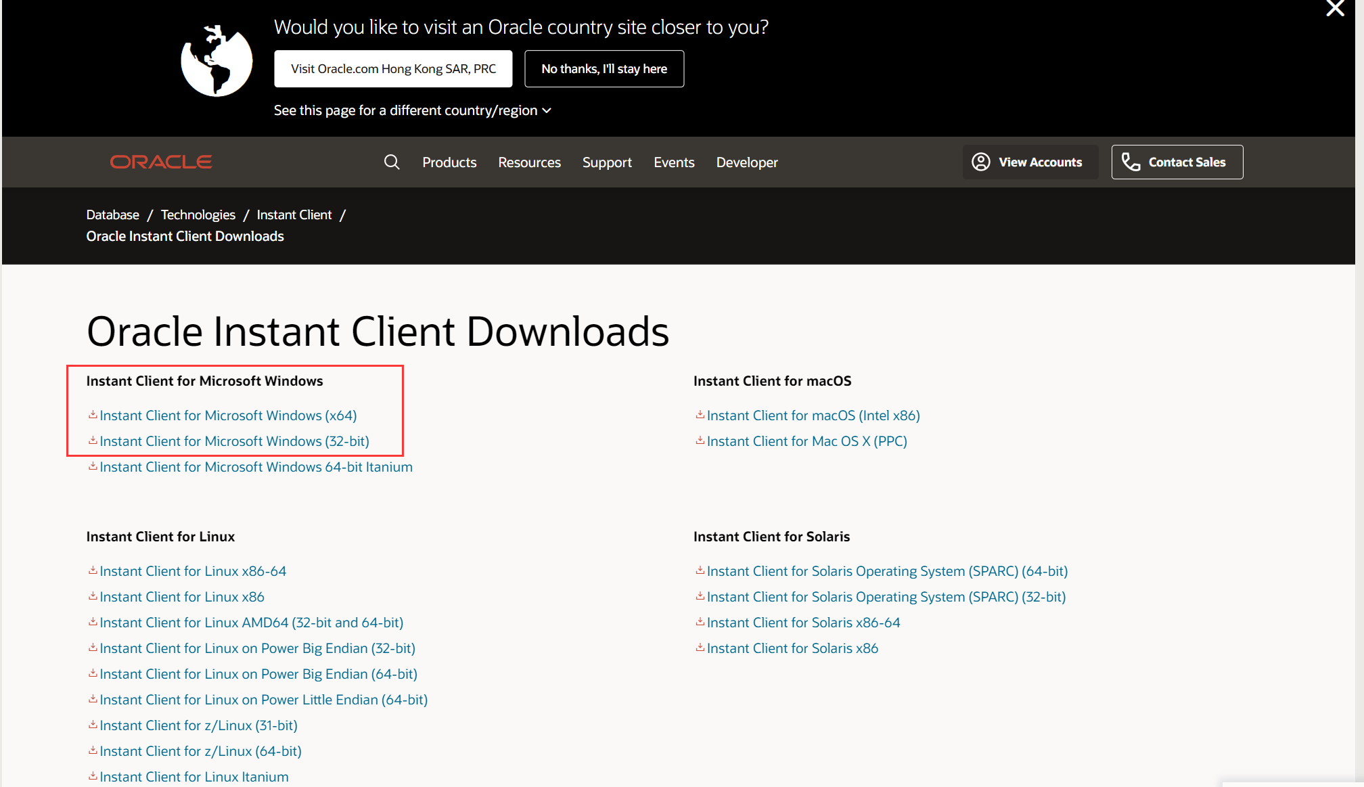Open Instant Client for Mac OS X (PPC)
This screenshot has height=787, width=1364.
pos(807,441)
